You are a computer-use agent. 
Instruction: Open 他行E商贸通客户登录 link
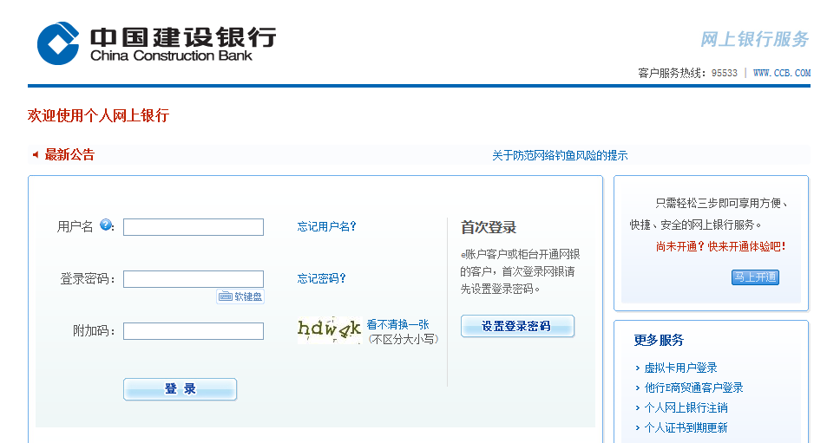[693, 388]
